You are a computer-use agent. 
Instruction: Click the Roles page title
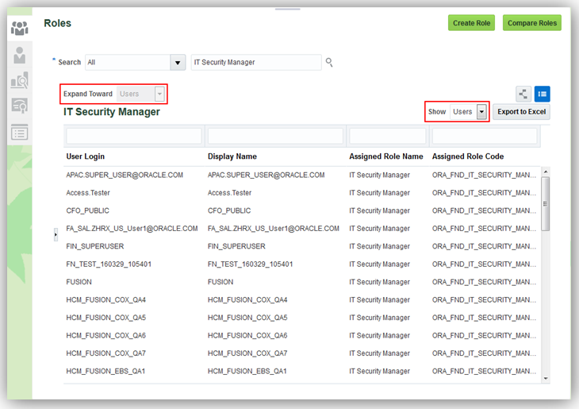point(57,23)
